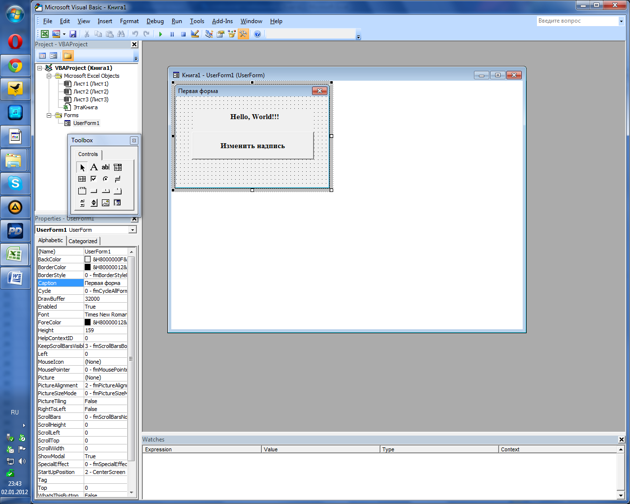Image resolution: width=630 pixels, height=504 pixels.
Task: Open the Object Browser toolbar icon
Action: [232, 34]
